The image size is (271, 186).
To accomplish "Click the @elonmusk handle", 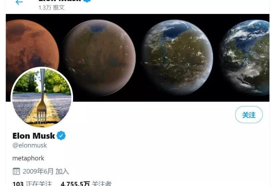I will tap(30, 145).
